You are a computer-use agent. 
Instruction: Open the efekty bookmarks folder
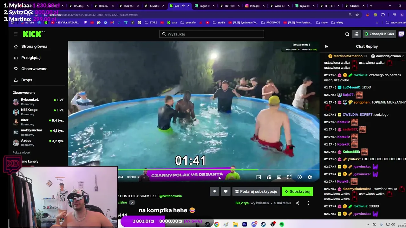coord(337,23)
